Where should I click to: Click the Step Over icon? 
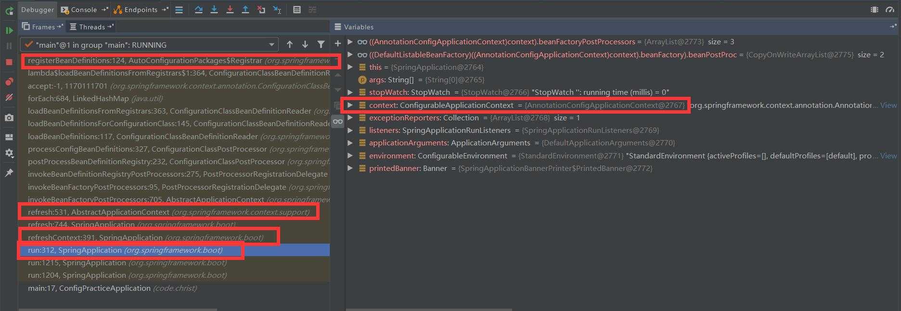[x=198, y=10]
